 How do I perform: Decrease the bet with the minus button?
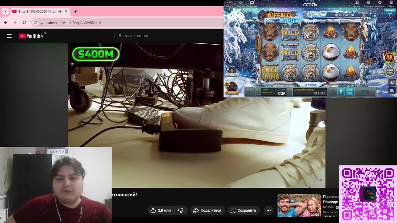pos(258,92)
